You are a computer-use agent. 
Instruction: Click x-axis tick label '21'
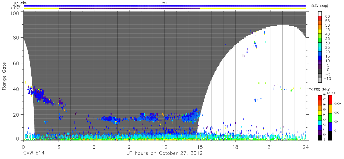(x=270, y=147)
